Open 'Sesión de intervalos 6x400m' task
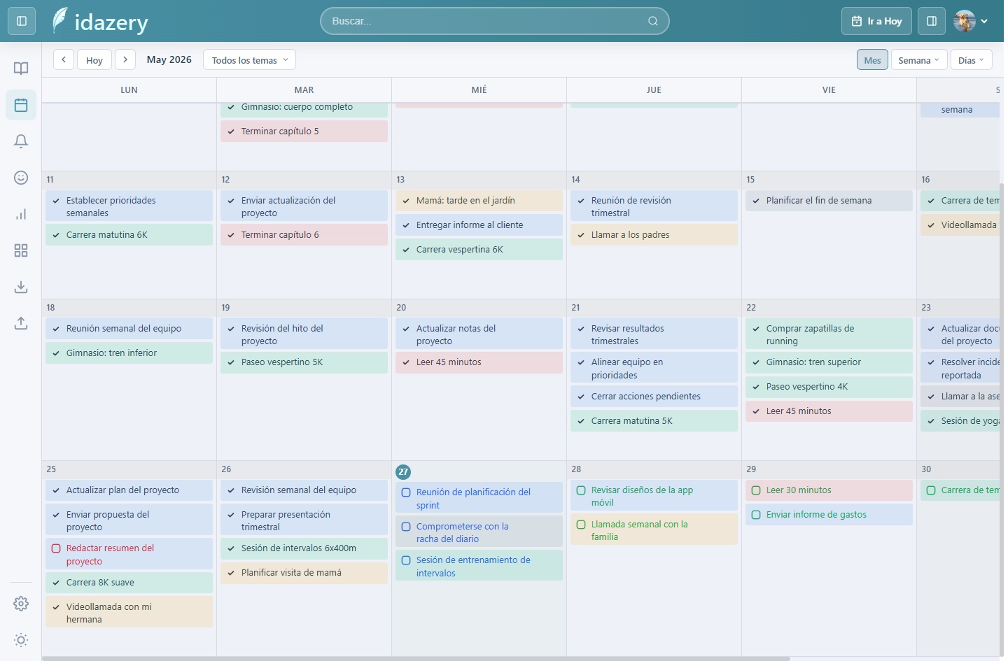Viewport: 1008px width, 661px height. (x=304, y=548)
